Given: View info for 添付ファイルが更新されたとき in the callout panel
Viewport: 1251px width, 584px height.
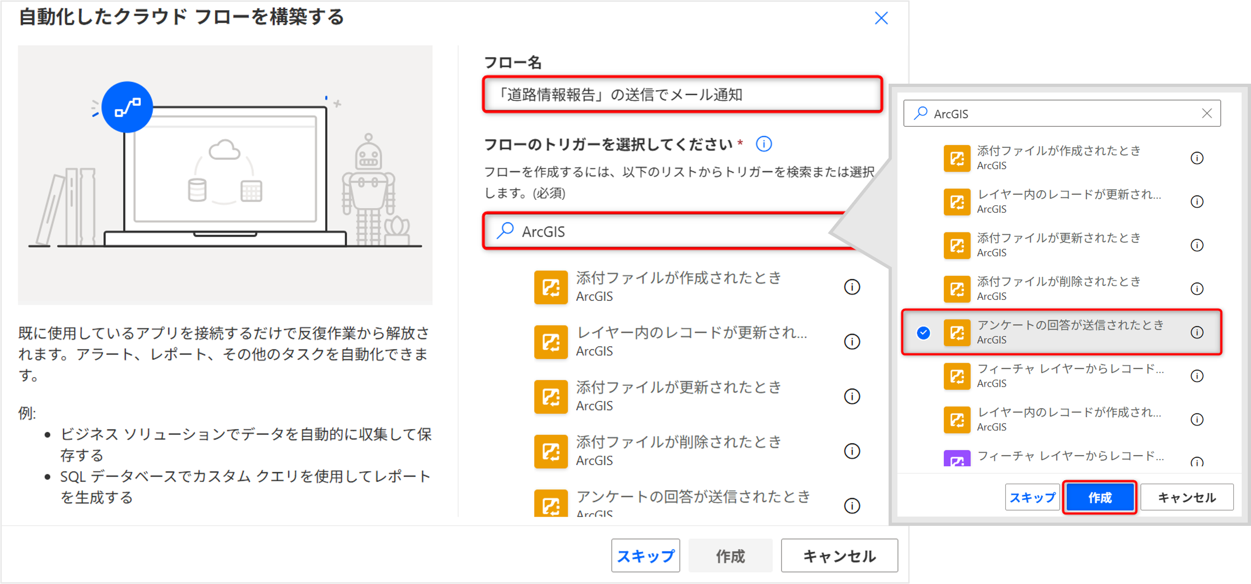Looking at the screenshot, I should 1197,245.
